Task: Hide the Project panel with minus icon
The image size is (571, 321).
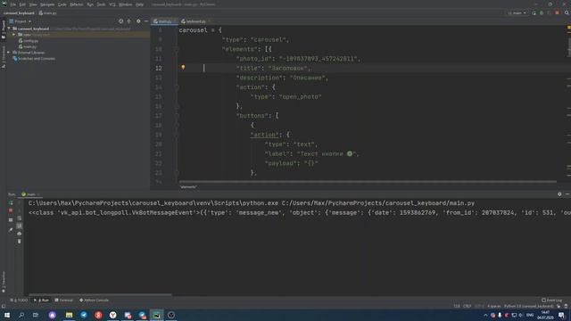Action: click(146, 21)
